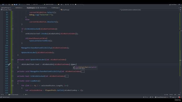Click 'PlayerPrefs.GetInt' on line 125

coord(54,90)
